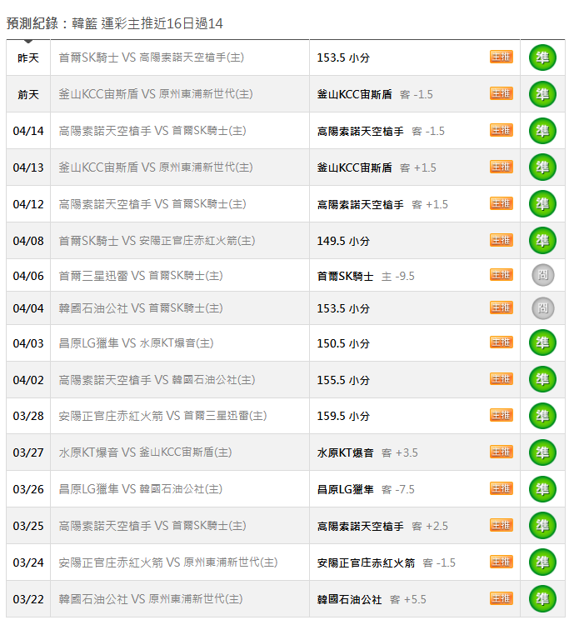569x620 pixels.
Task: Open 04/14 matchup 高陽索諾天空槍手 VS 首爾SK騎士
Action: pyautogui.click(x=152, y=131)
